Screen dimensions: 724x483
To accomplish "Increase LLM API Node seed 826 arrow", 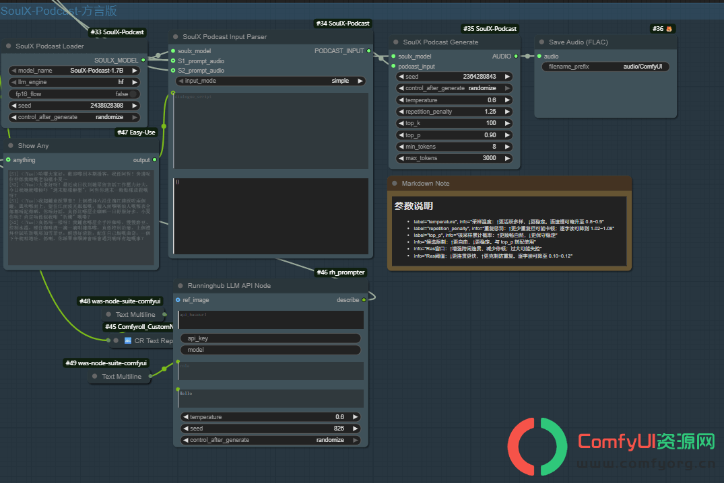I will point(355,429).
